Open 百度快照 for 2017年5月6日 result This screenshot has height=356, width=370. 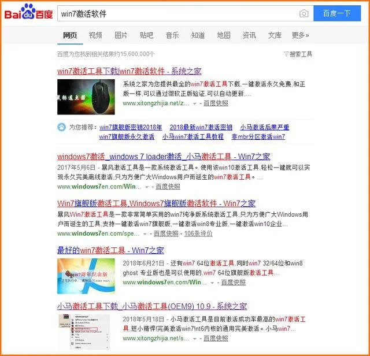(168, 187)
